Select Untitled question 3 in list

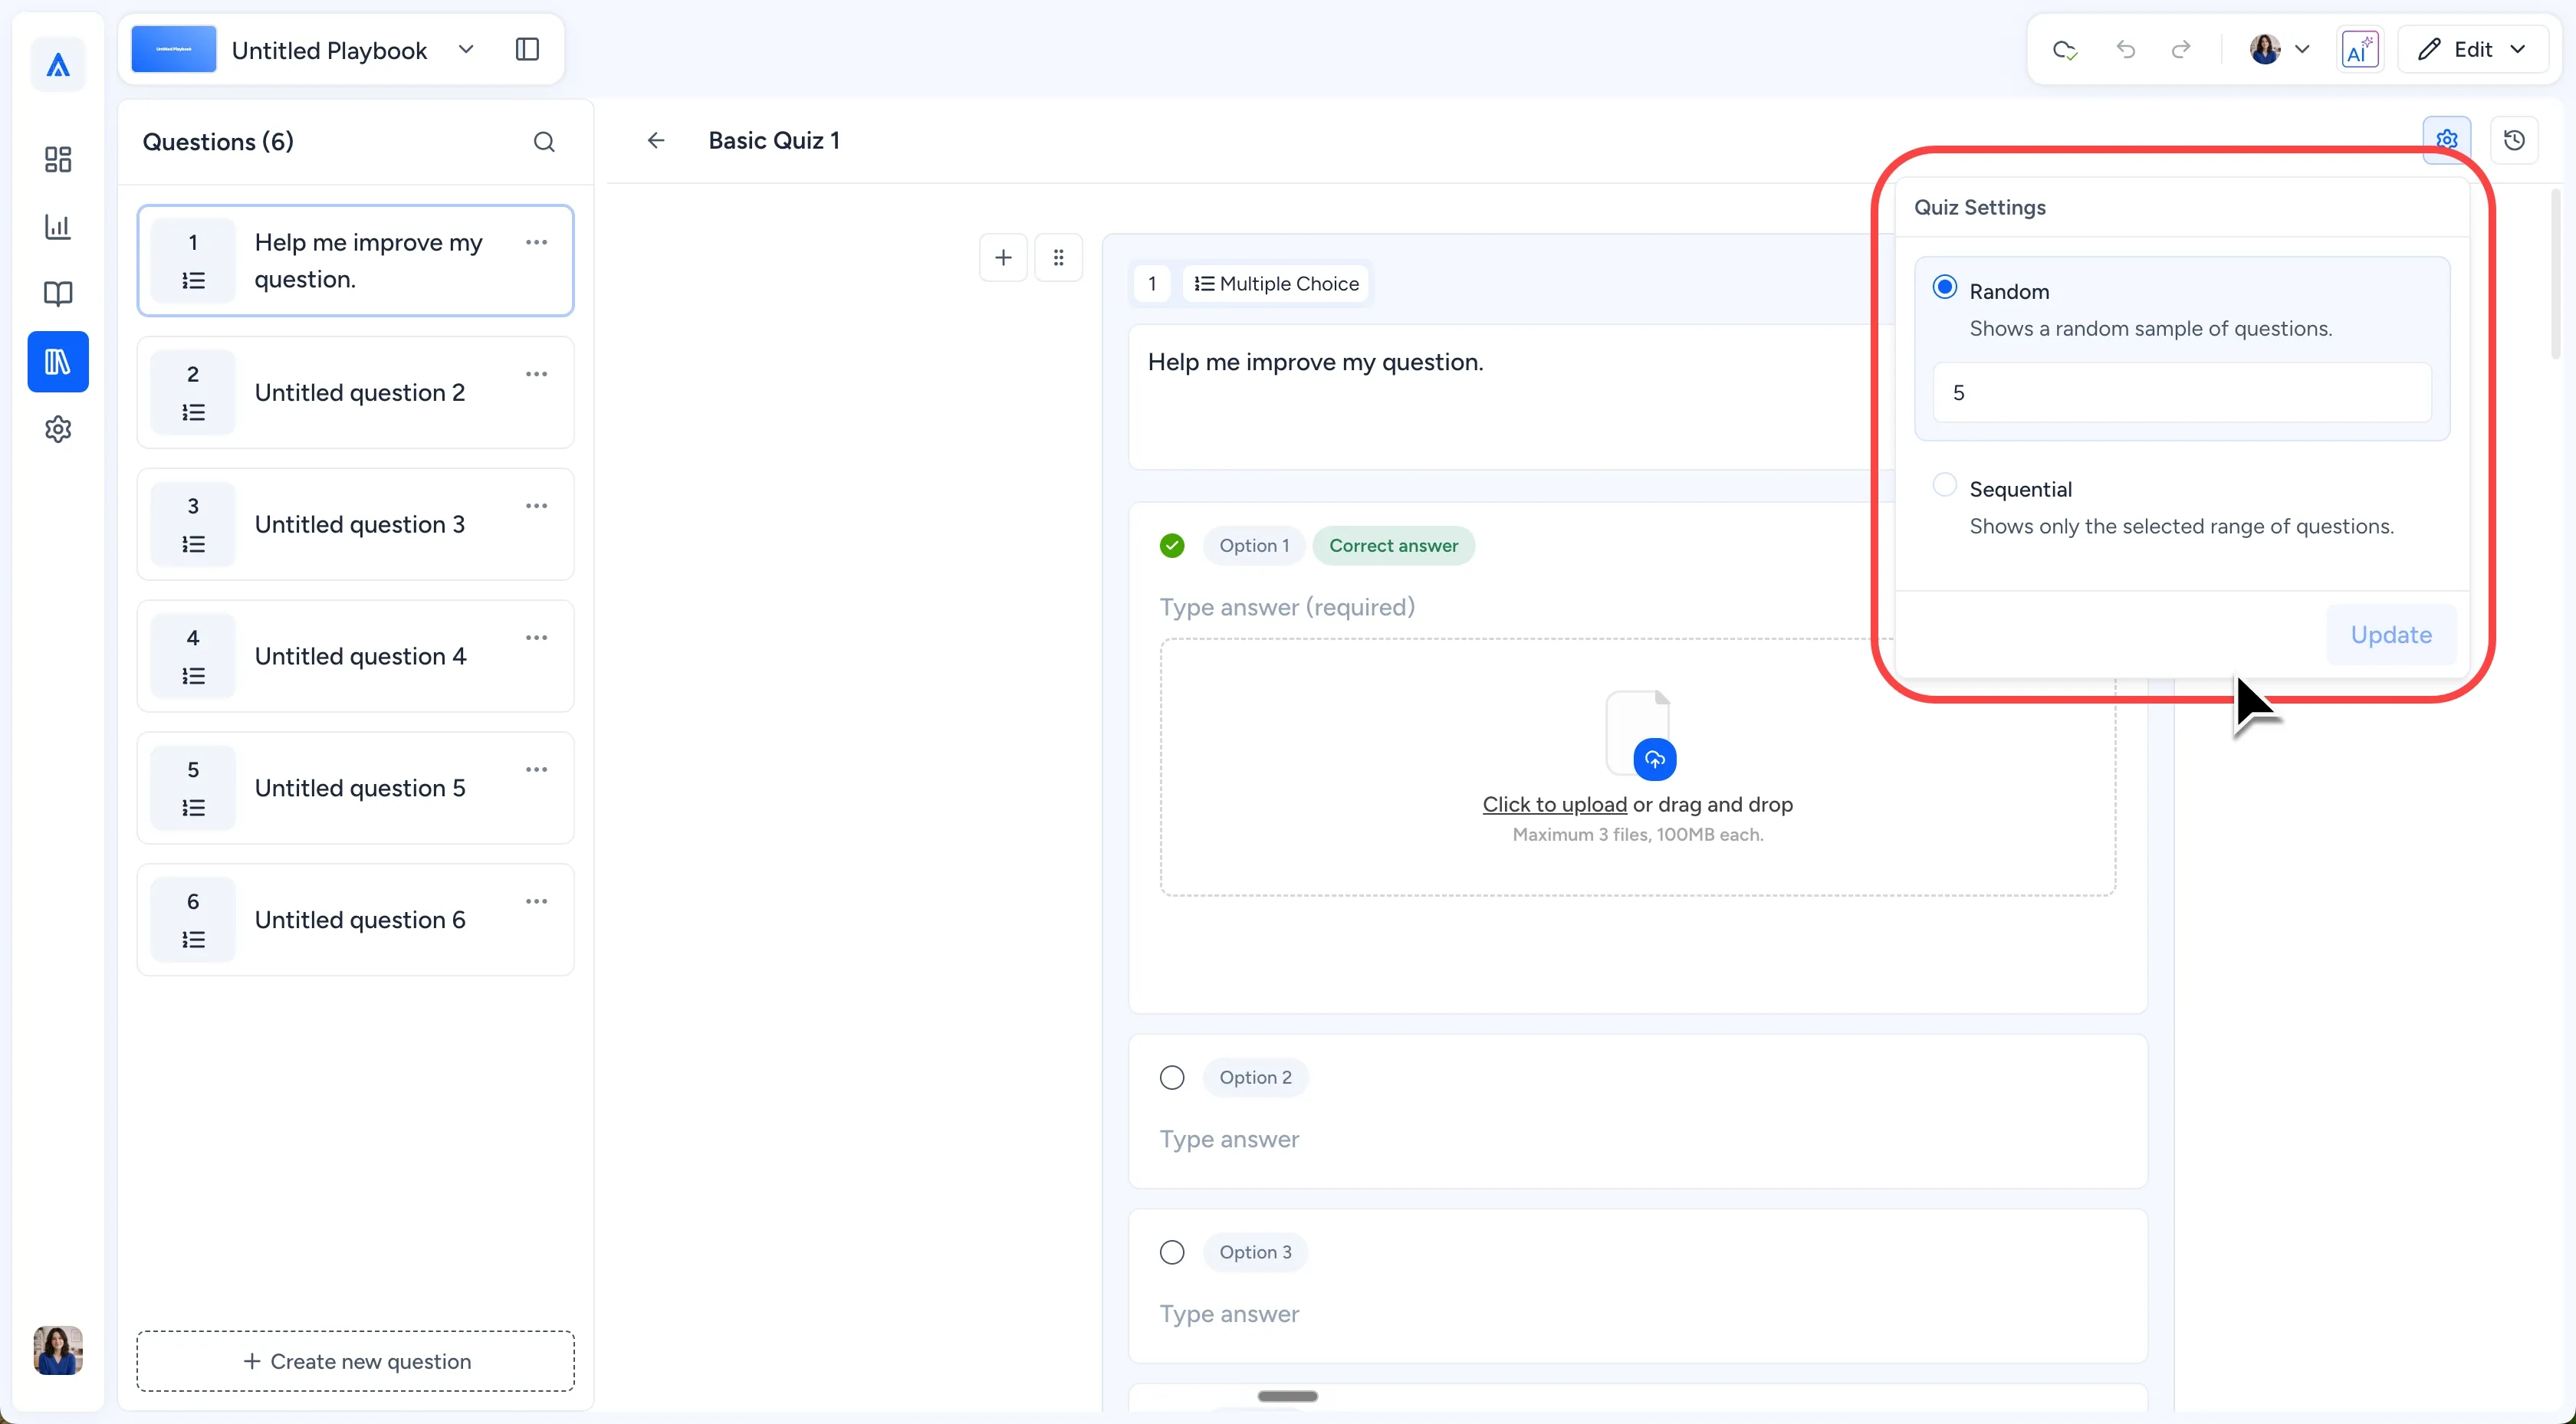pos(355,525)
